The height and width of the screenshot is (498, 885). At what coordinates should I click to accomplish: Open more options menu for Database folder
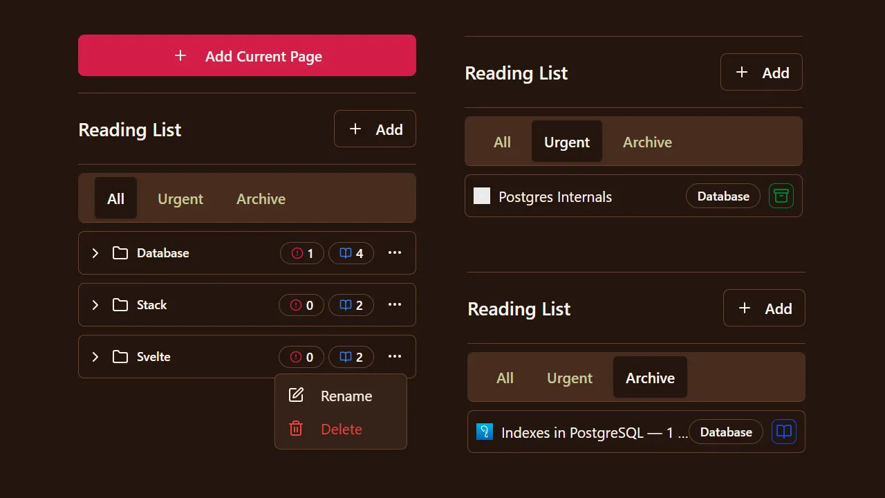pyautogui.click(x=395, y=253)
